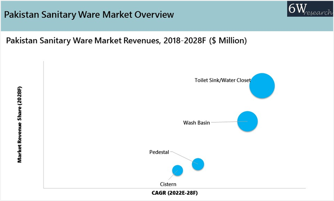Click the Cistern data label
This screenshot has height=201, width=334.
pos(168,184)
